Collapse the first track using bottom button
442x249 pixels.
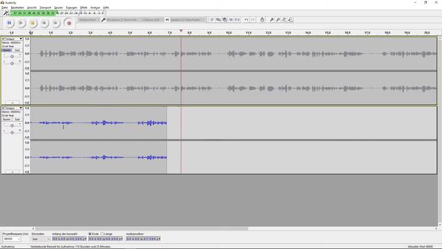pyautogui.click(x=12, y=103)
